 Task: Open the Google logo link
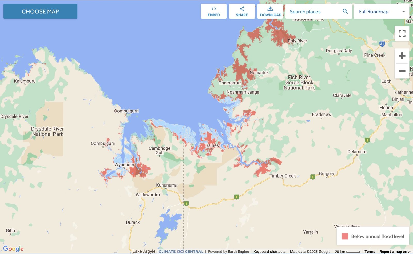[13, 249]
